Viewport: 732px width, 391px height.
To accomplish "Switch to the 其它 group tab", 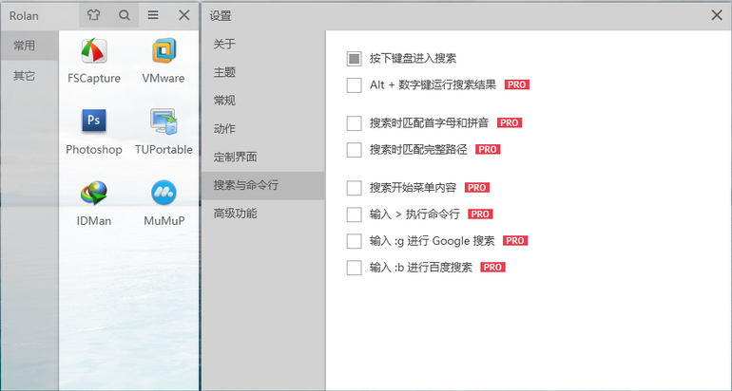I will [29, 76].
